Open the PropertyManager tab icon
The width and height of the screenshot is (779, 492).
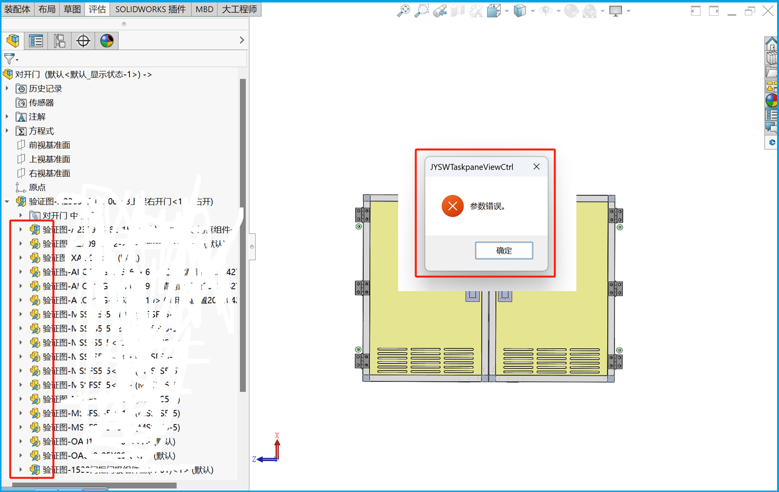click(36, 41)
